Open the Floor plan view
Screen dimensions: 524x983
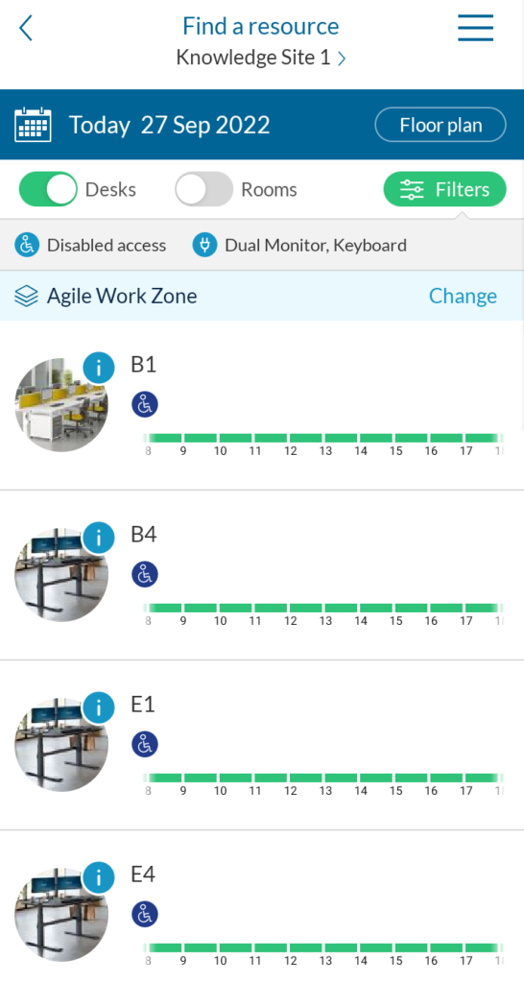441,125
